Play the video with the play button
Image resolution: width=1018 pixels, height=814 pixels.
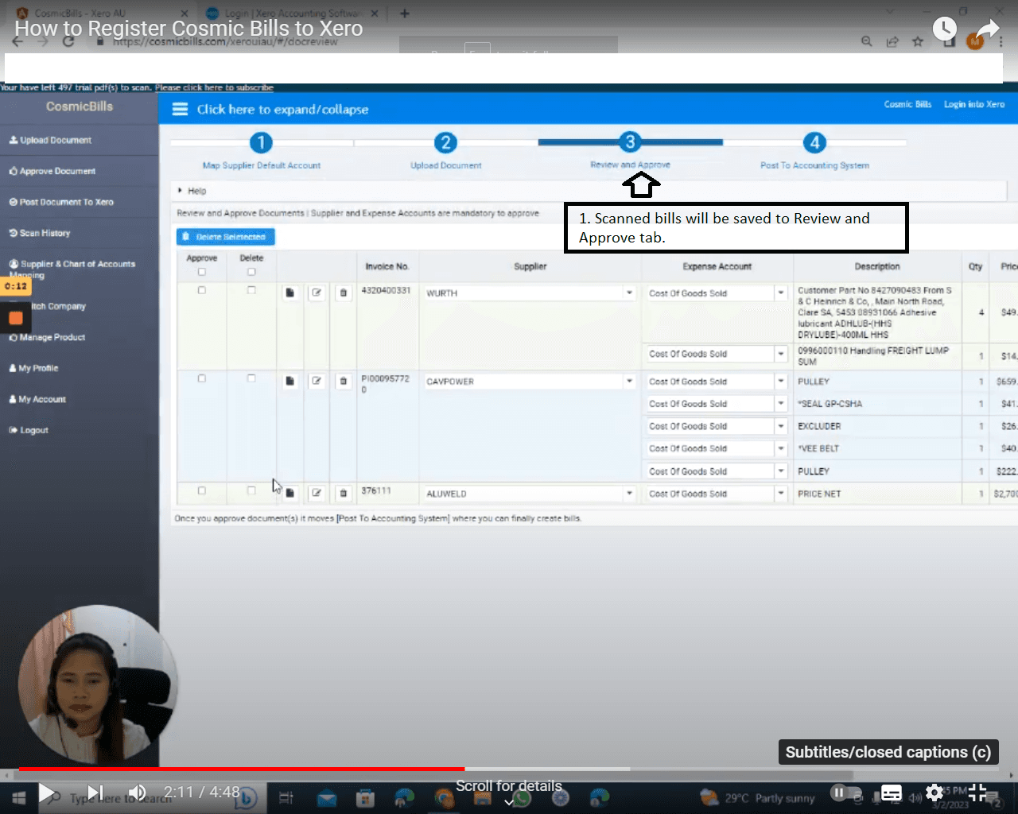coord(47,793)
